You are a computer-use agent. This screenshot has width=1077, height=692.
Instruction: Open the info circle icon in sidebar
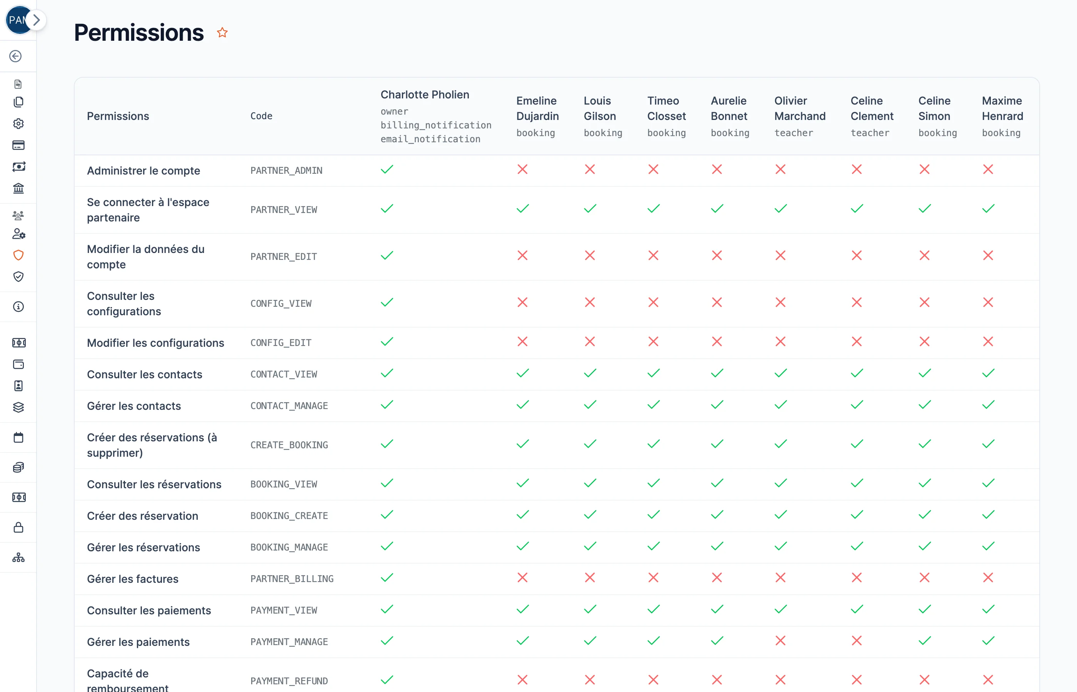click(x=18, y=307)
